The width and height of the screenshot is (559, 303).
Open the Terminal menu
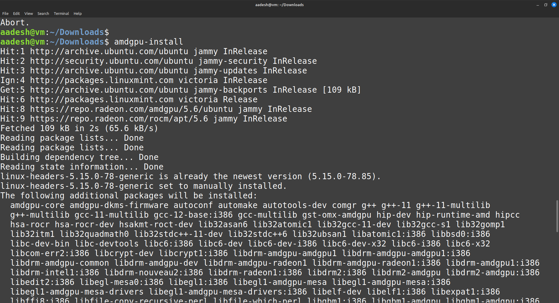point(61,13)
